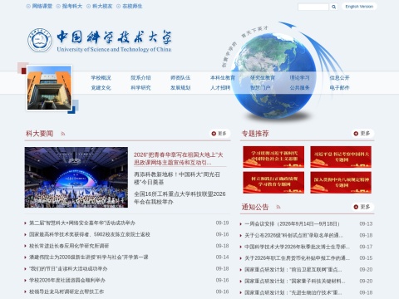Open banner 树立和践行正确政绩观学习教育专题网
Viewport: 399px width, 299px height.
pyautogui.click(x=273, y=183)
